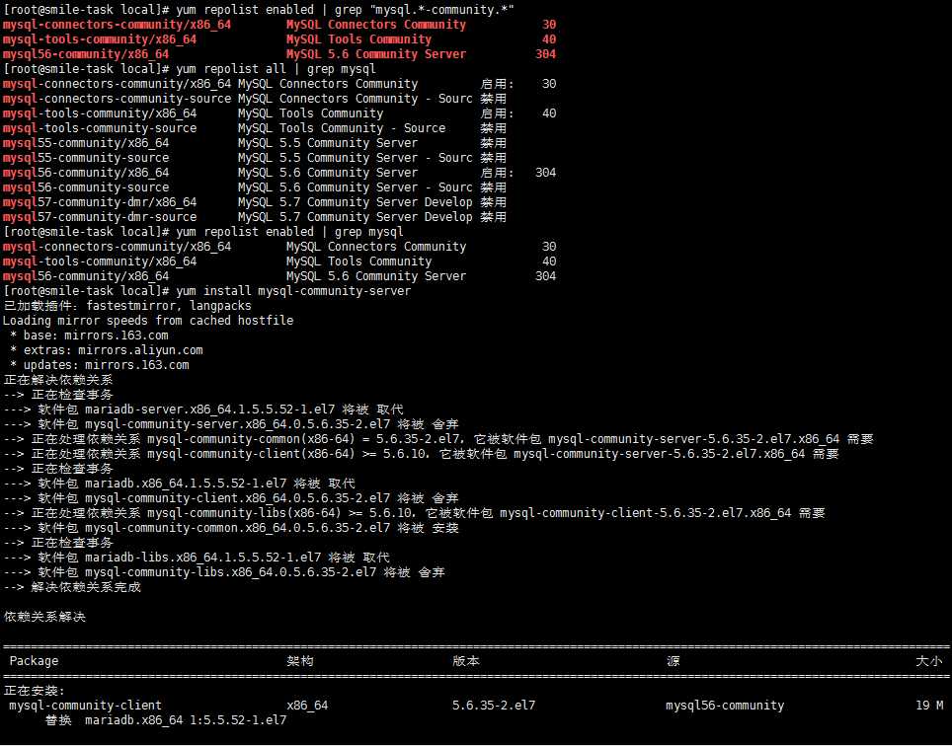Click 'mysql-connectors-community-source' repo entry

point(117,99)
